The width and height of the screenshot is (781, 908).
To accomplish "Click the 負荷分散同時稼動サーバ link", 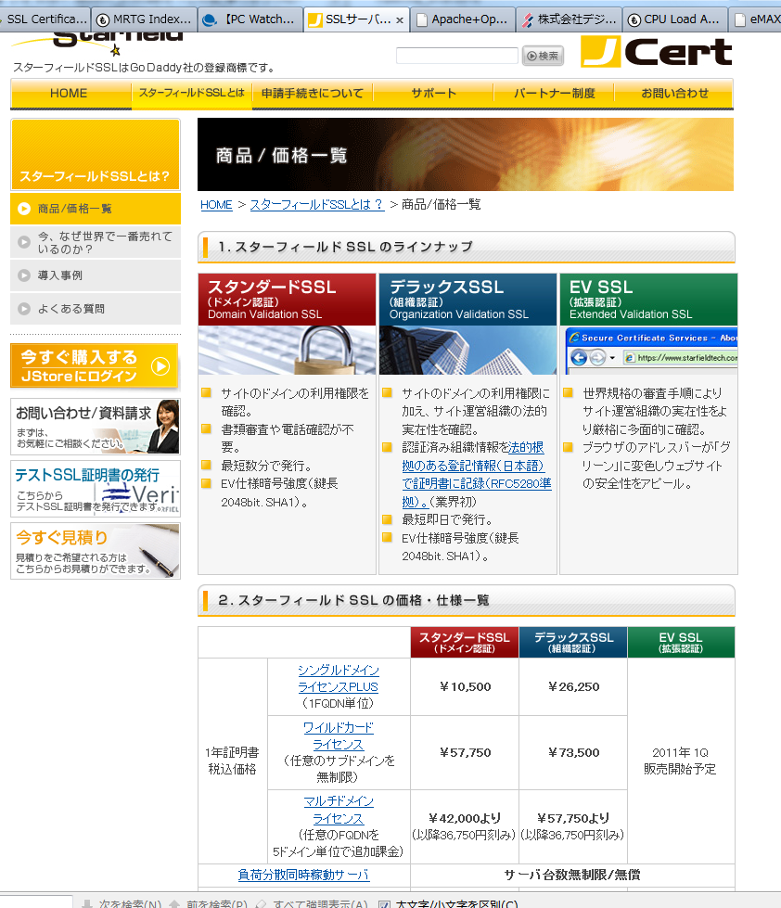I will coord(303,875).
